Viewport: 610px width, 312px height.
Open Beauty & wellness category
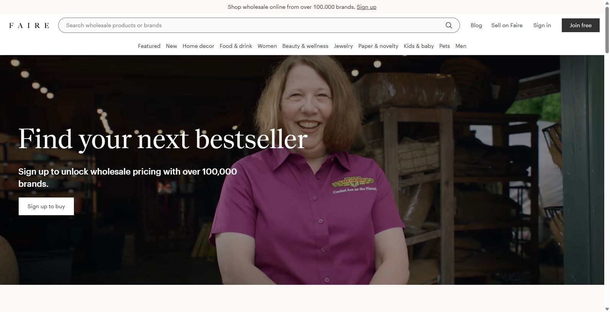pos(305,46)
